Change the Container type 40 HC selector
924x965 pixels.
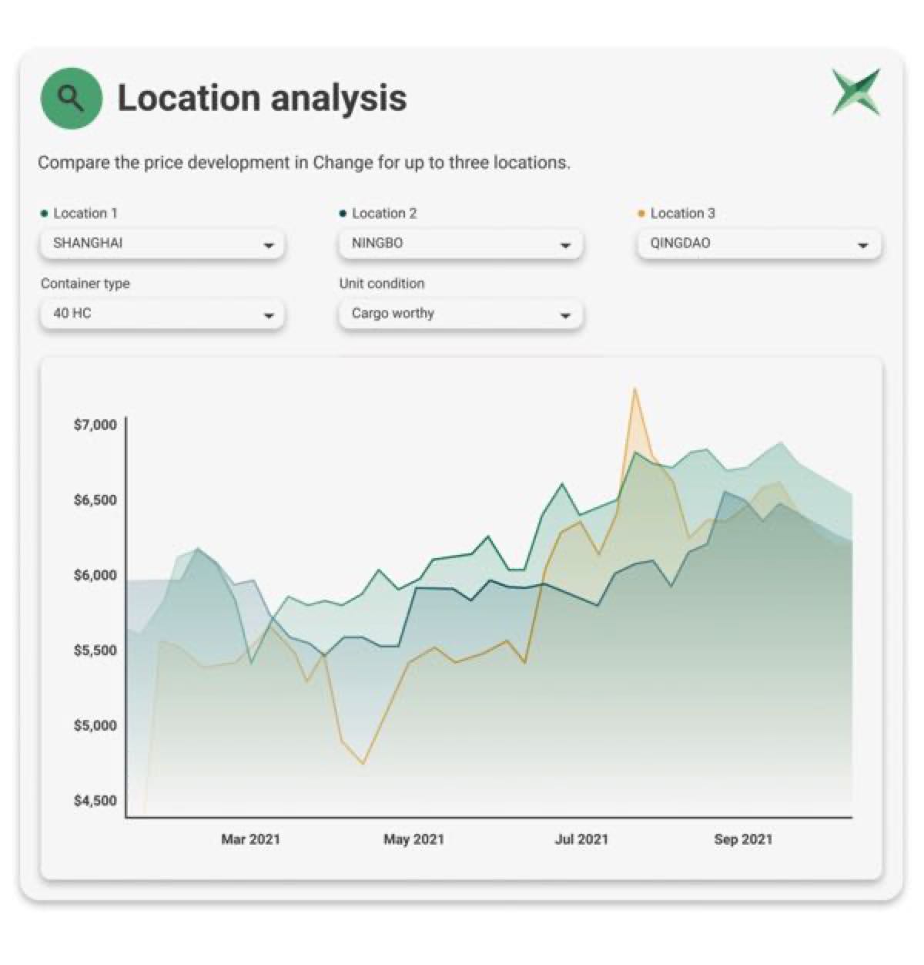[x=162, y=314]
